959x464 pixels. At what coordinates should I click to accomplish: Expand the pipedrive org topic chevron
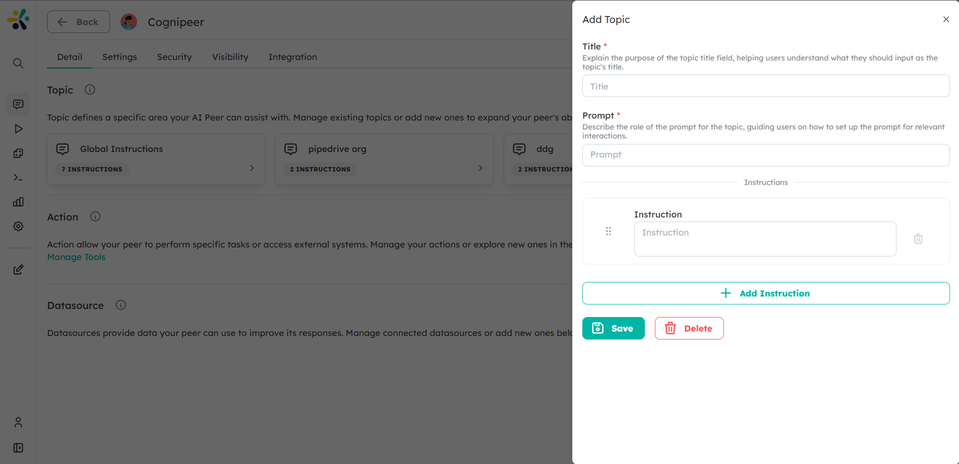pos(480,168)
